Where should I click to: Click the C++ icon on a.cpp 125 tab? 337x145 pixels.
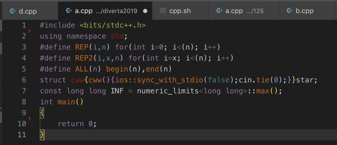[x=219, y=11]
